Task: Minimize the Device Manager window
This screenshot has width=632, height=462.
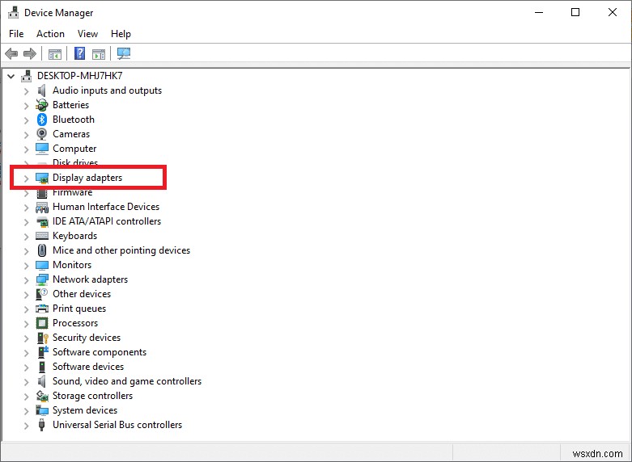Action: (539, 12)
